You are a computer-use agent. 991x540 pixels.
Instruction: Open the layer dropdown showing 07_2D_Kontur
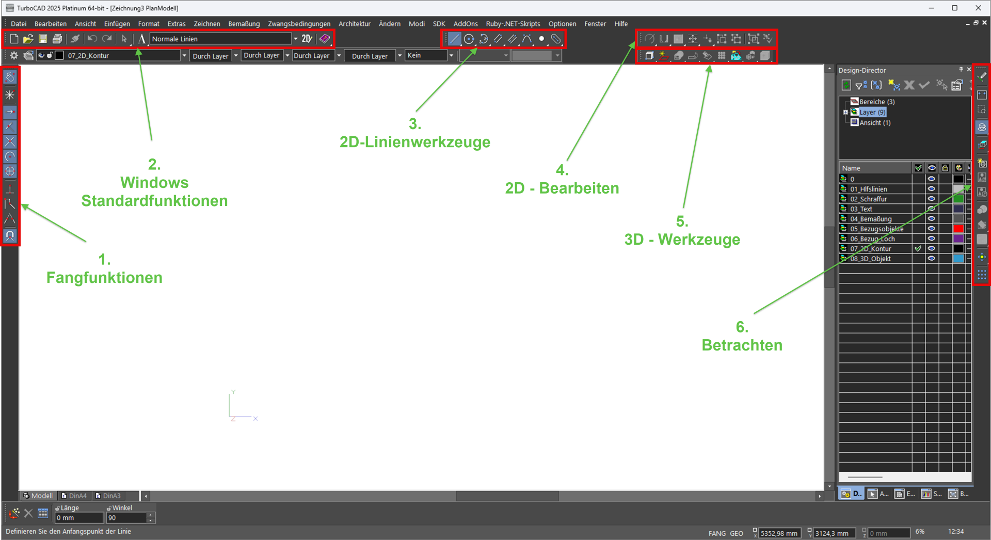184,56
